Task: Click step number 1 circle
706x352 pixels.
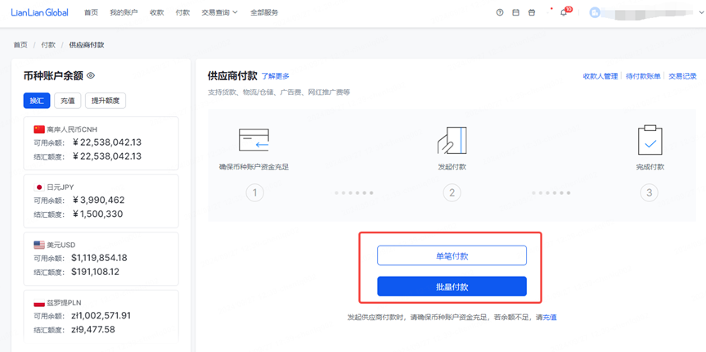Action: 254,193
